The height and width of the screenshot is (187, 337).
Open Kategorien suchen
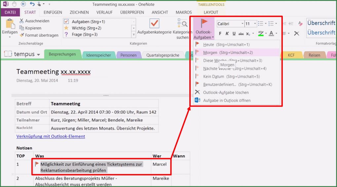(x=182, y=29)
